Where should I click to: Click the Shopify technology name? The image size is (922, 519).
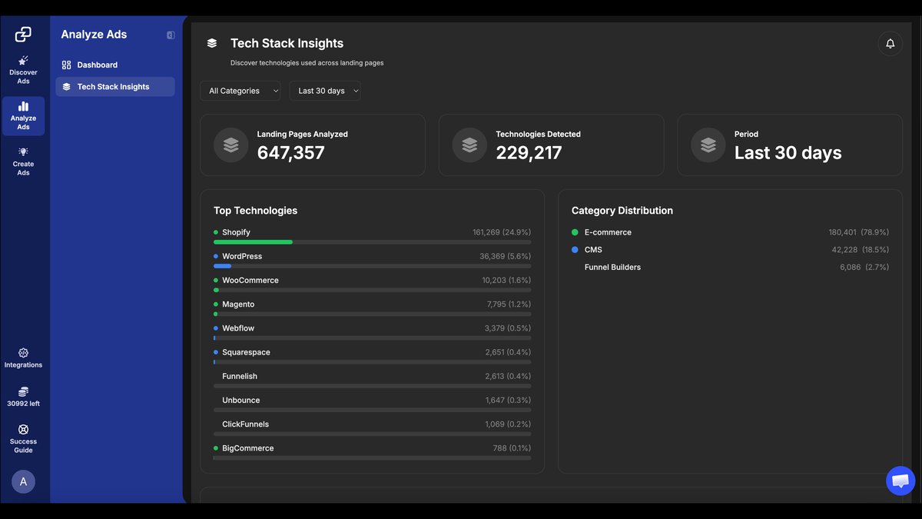(x=237, y=232)
